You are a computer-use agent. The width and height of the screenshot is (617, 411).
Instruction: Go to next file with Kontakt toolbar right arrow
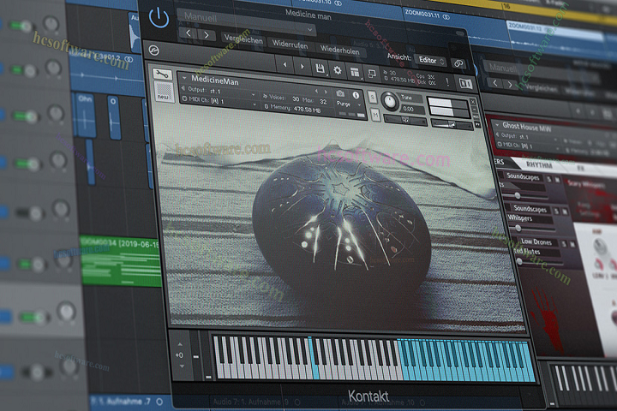click(303, 67)
